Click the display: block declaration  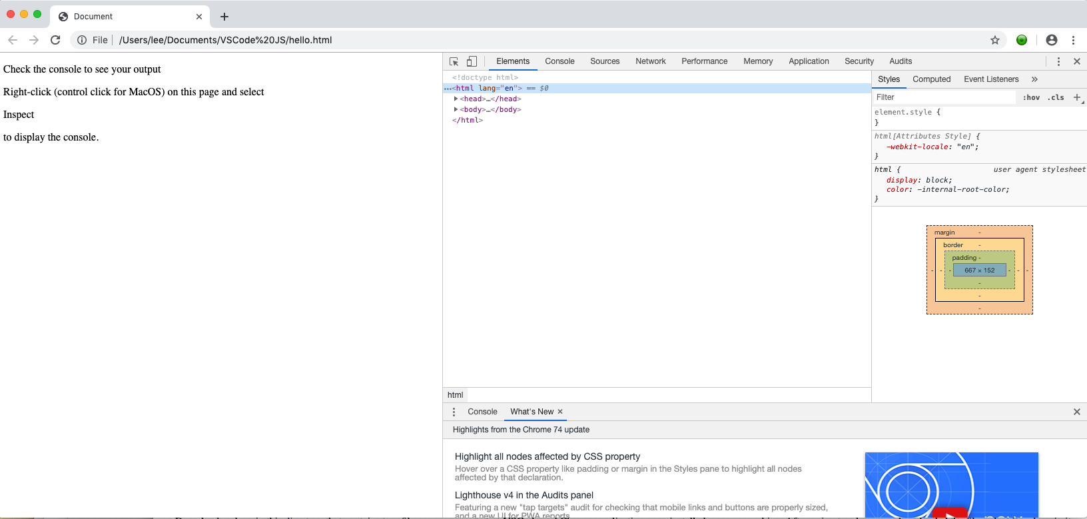click(x=919, y=180)
